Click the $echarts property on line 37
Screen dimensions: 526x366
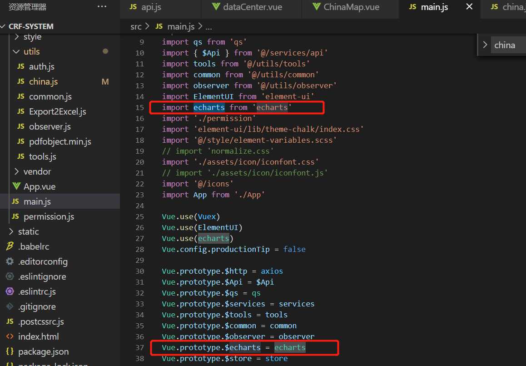point(243,347)
